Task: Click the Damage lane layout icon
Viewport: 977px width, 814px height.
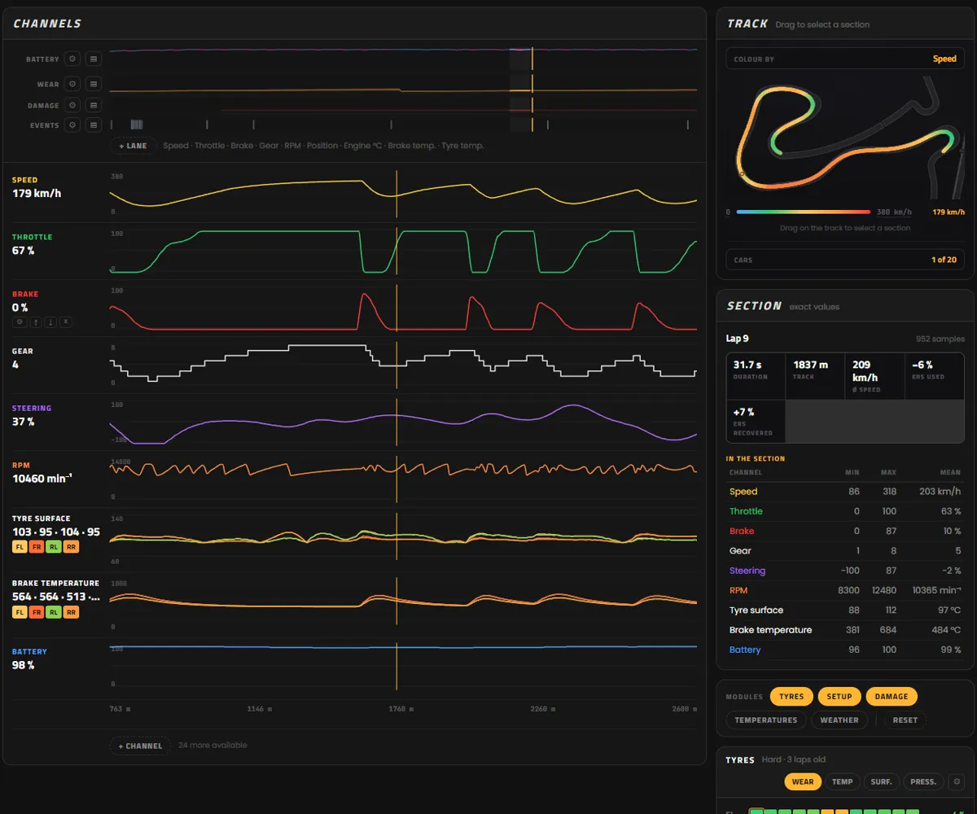Action: point(94,105)
